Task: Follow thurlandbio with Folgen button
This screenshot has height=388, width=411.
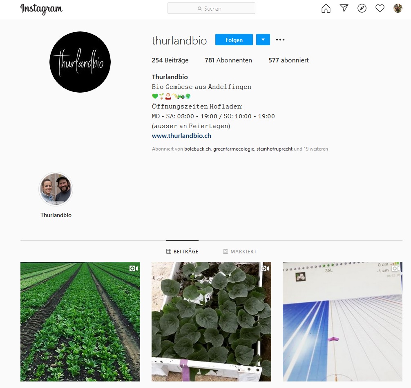Action: click(234, 40)
